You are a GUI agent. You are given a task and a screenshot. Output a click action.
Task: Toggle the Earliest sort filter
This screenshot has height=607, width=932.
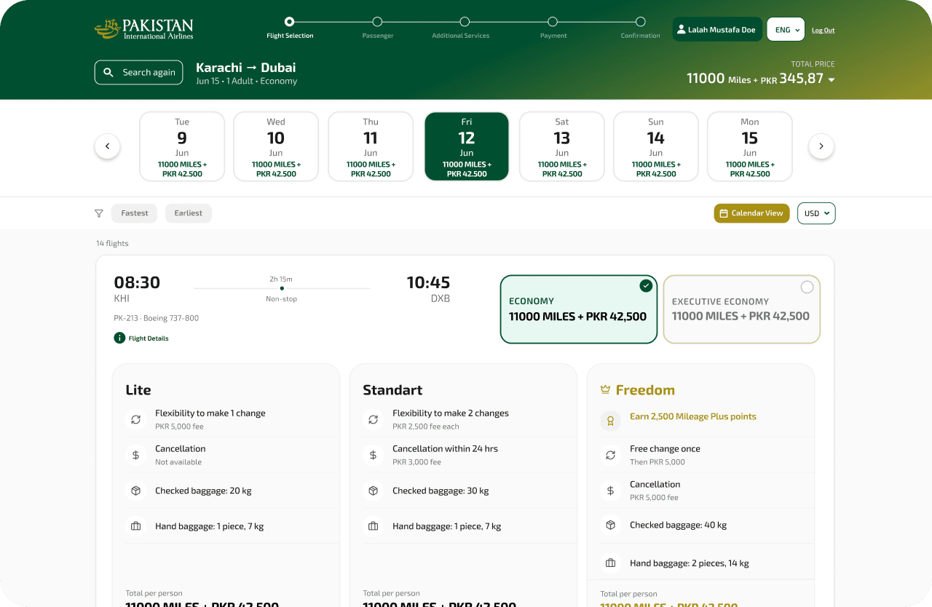click(189, 213)
